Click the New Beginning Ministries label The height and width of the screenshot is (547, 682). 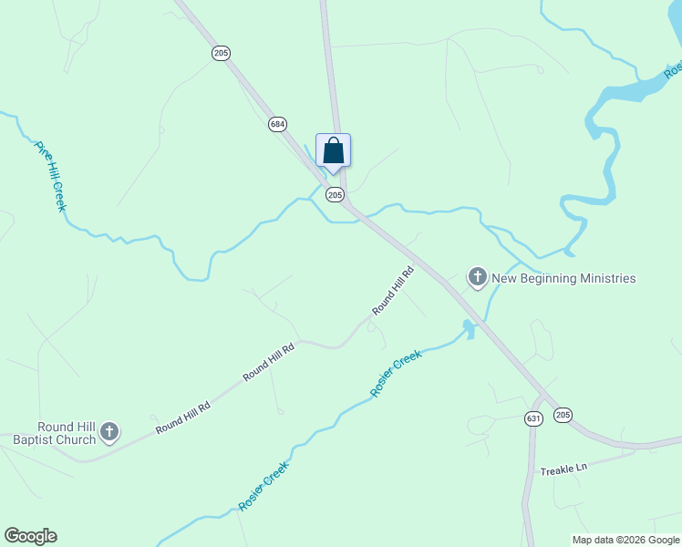pos(563,278)
